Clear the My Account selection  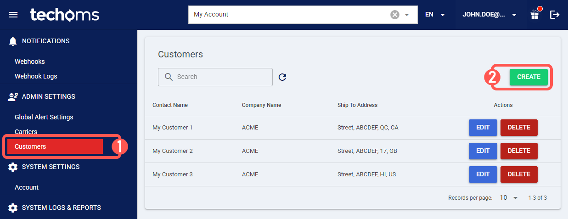(x=395, y=15)
